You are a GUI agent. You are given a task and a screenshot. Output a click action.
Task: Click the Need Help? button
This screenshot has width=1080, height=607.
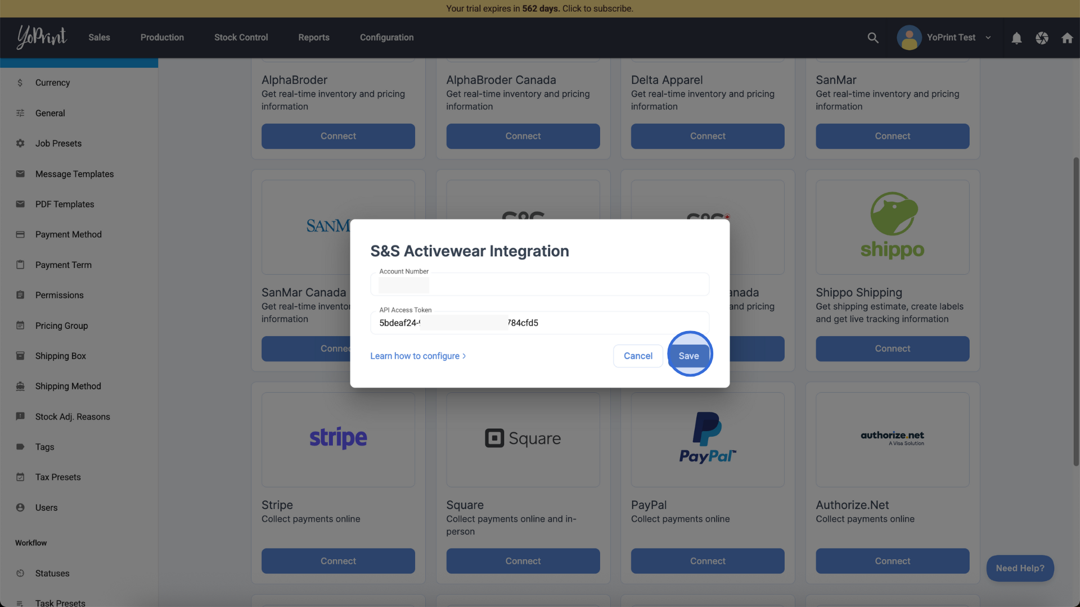coord(1020,568)
